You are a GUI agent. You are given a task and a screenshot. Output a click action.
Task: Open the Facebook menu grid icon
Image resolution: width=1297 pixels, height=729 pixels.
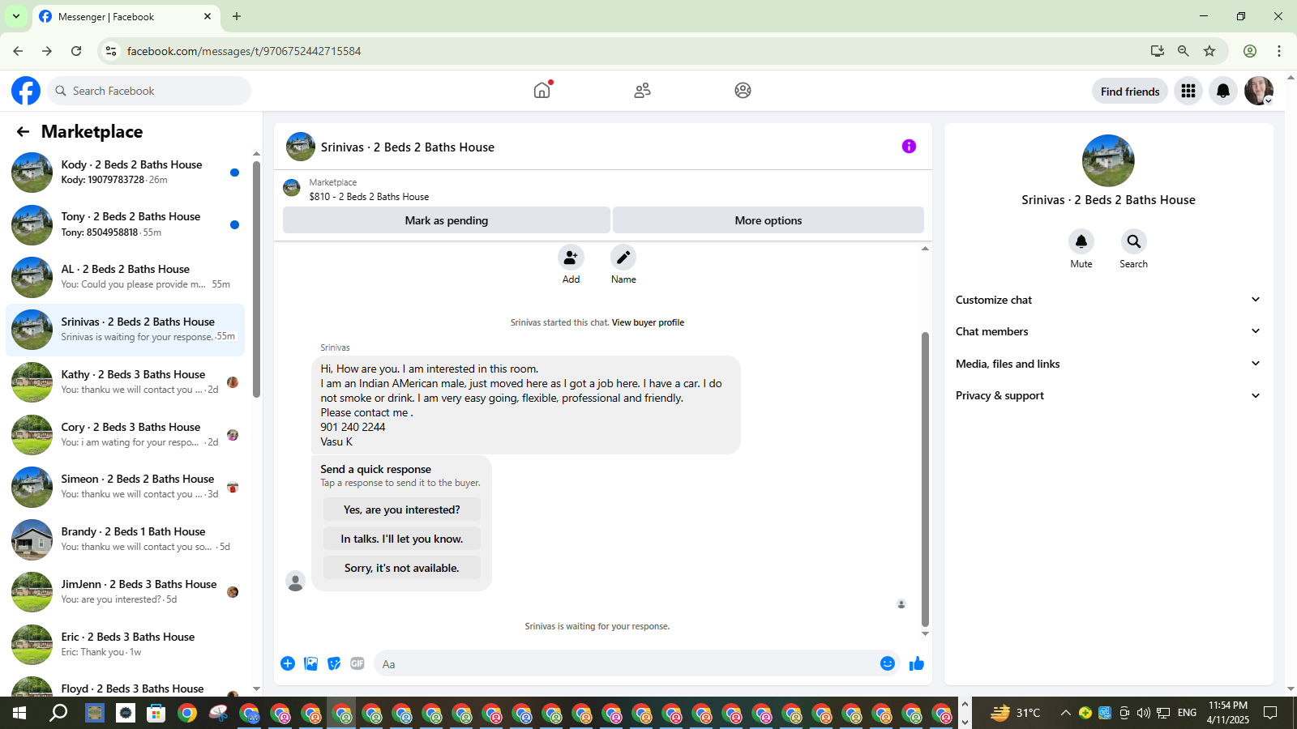(x=1188, y=92)
